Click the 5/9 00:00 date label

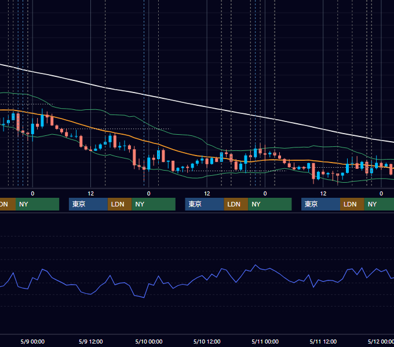[x=32, y=341]
